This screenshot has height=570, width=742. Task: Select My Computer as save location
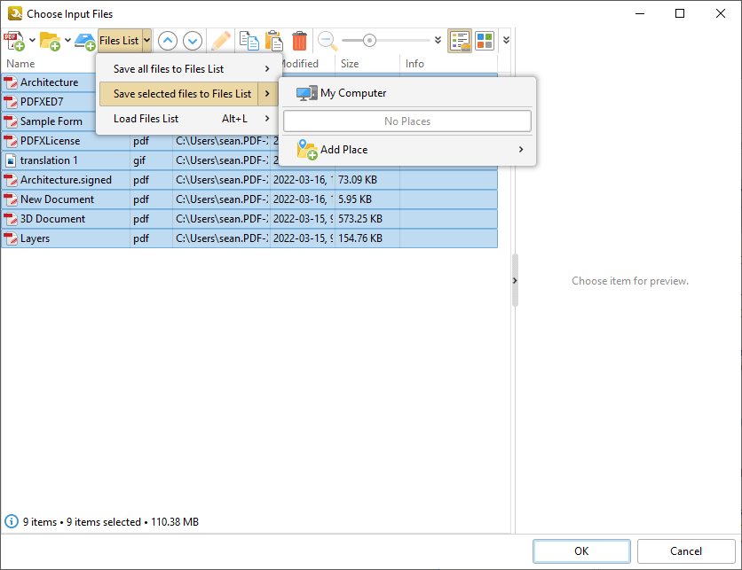tap(407, 93)
